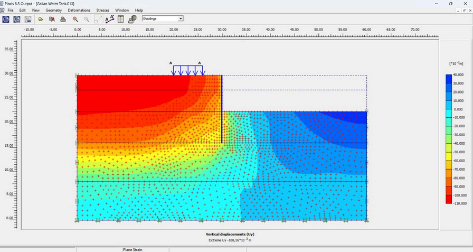This screenshot has height=252, width=473.
Task: Click the cyan 0.000 legend swatch
Action: (x=449, y=113)
